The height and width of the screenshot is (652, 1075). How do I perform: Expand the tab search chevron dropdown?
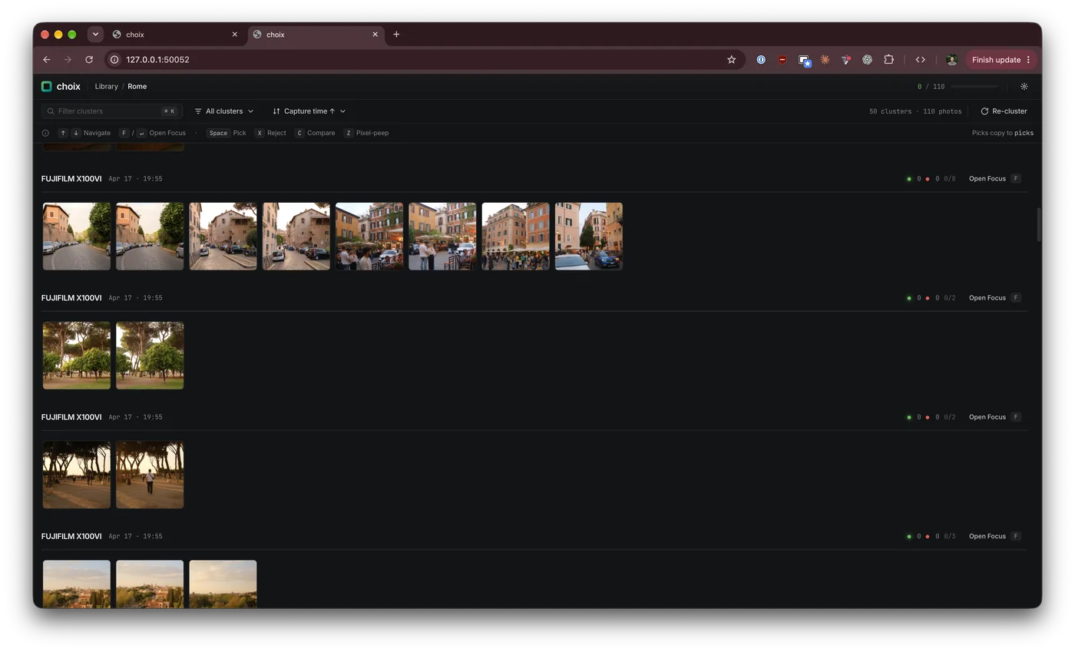click(x=95, y=35)
